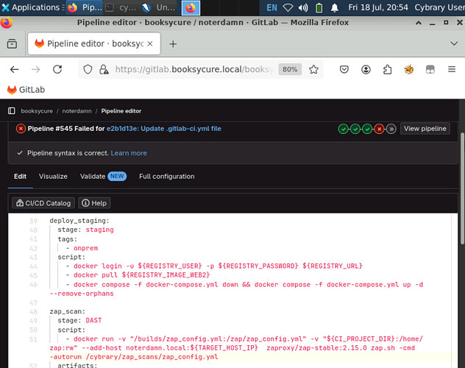
Task: Open the skipped pipeline stage icon
Action: [391, 129]
